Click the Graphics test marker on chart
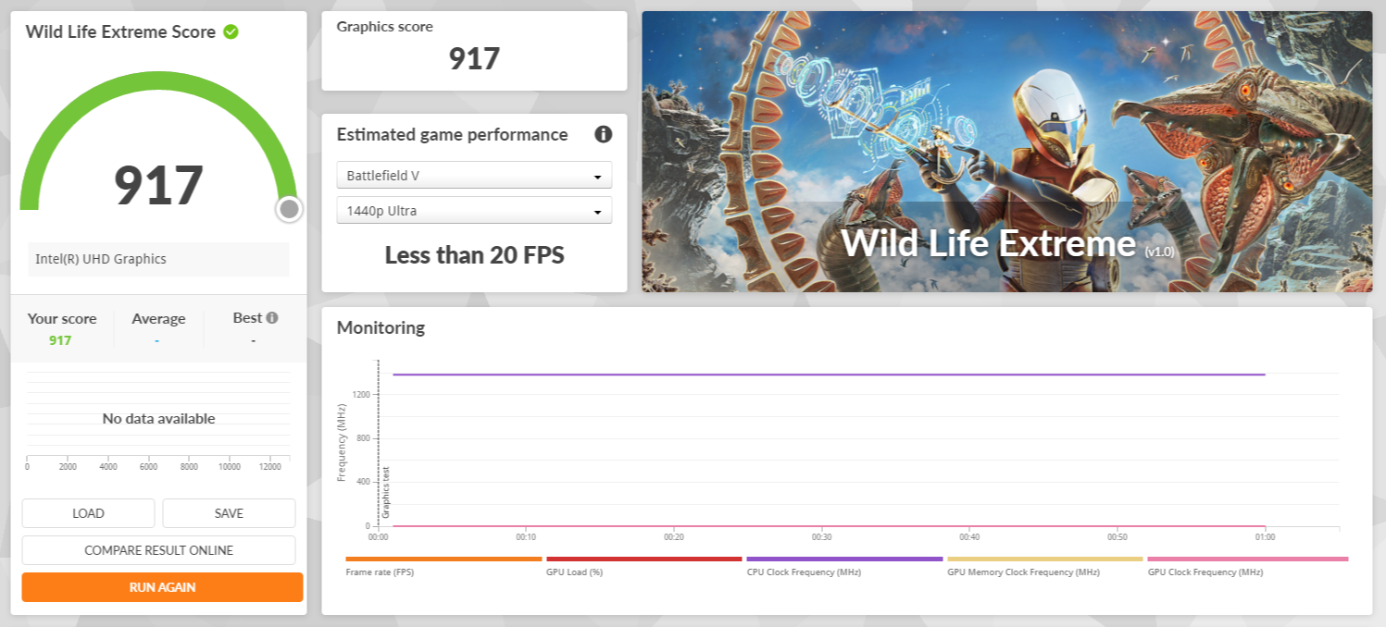The width and height of the screenshot is (1386, 627). point(386,492)
